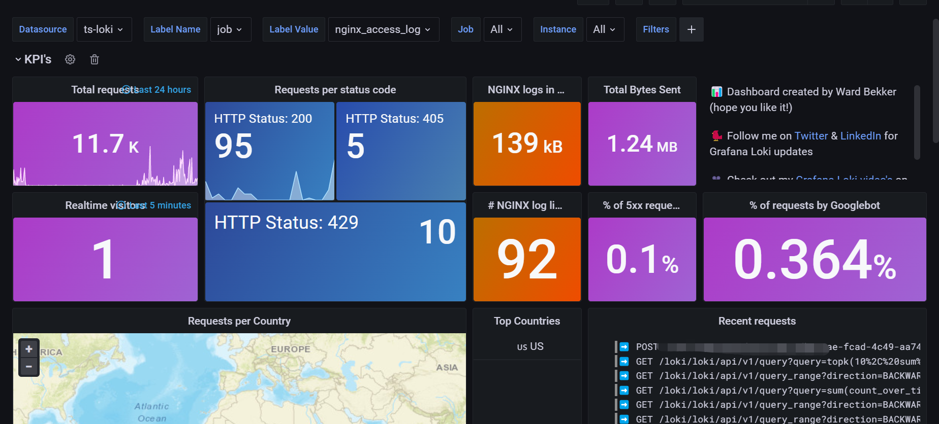Open the Twitter link

click(811, 136)
